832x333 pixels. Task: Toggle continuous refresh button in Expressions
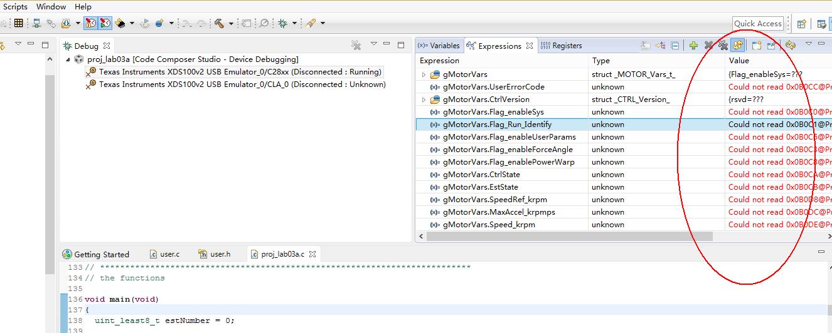[x=738, y=45]
